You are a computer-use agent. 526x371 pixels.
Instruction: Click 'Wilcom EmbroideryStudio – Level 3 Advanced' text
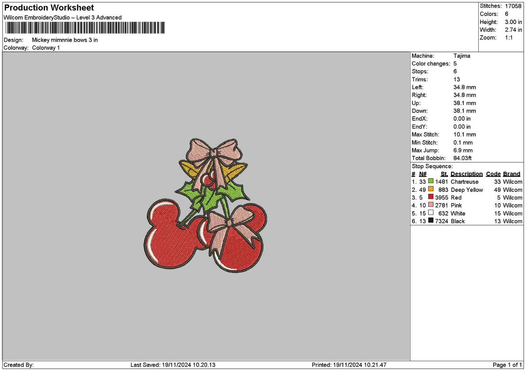click(x=63, y=17)
